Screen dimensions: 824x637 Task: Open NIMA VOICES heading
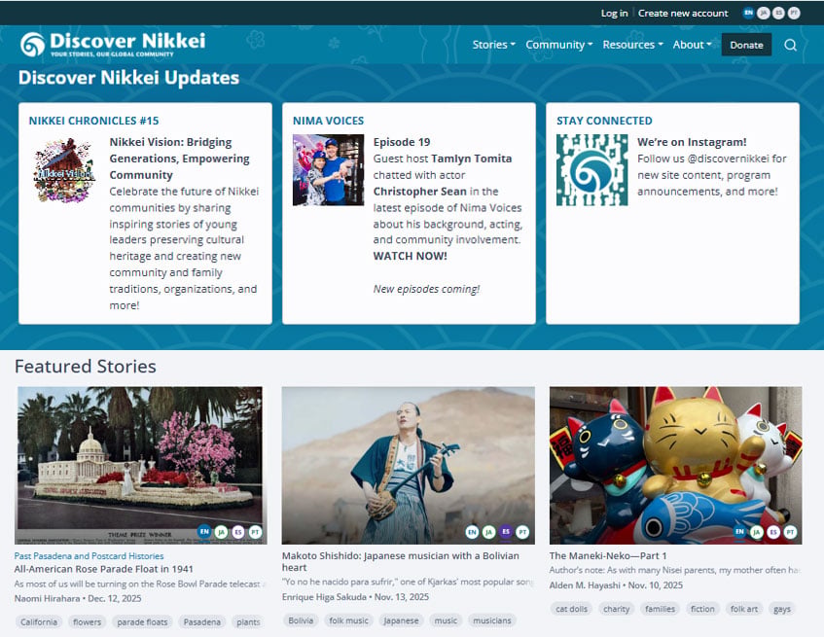(x=328, y=121)
